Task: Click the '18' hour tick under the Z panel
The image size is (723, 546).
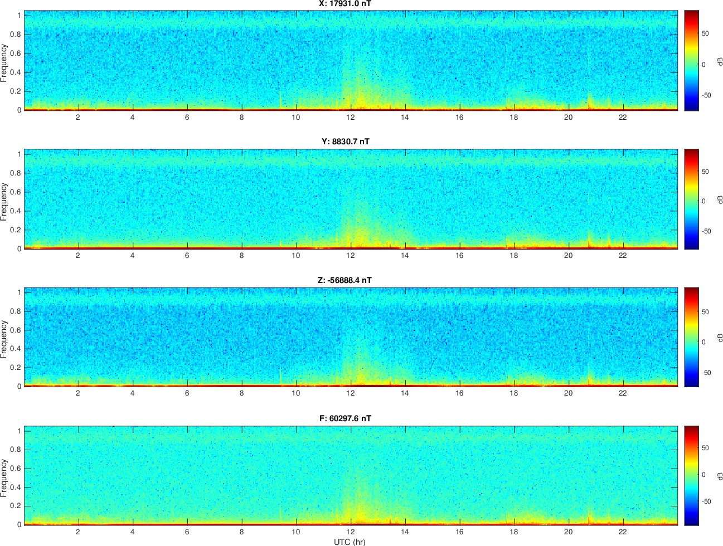Action: 513,393
